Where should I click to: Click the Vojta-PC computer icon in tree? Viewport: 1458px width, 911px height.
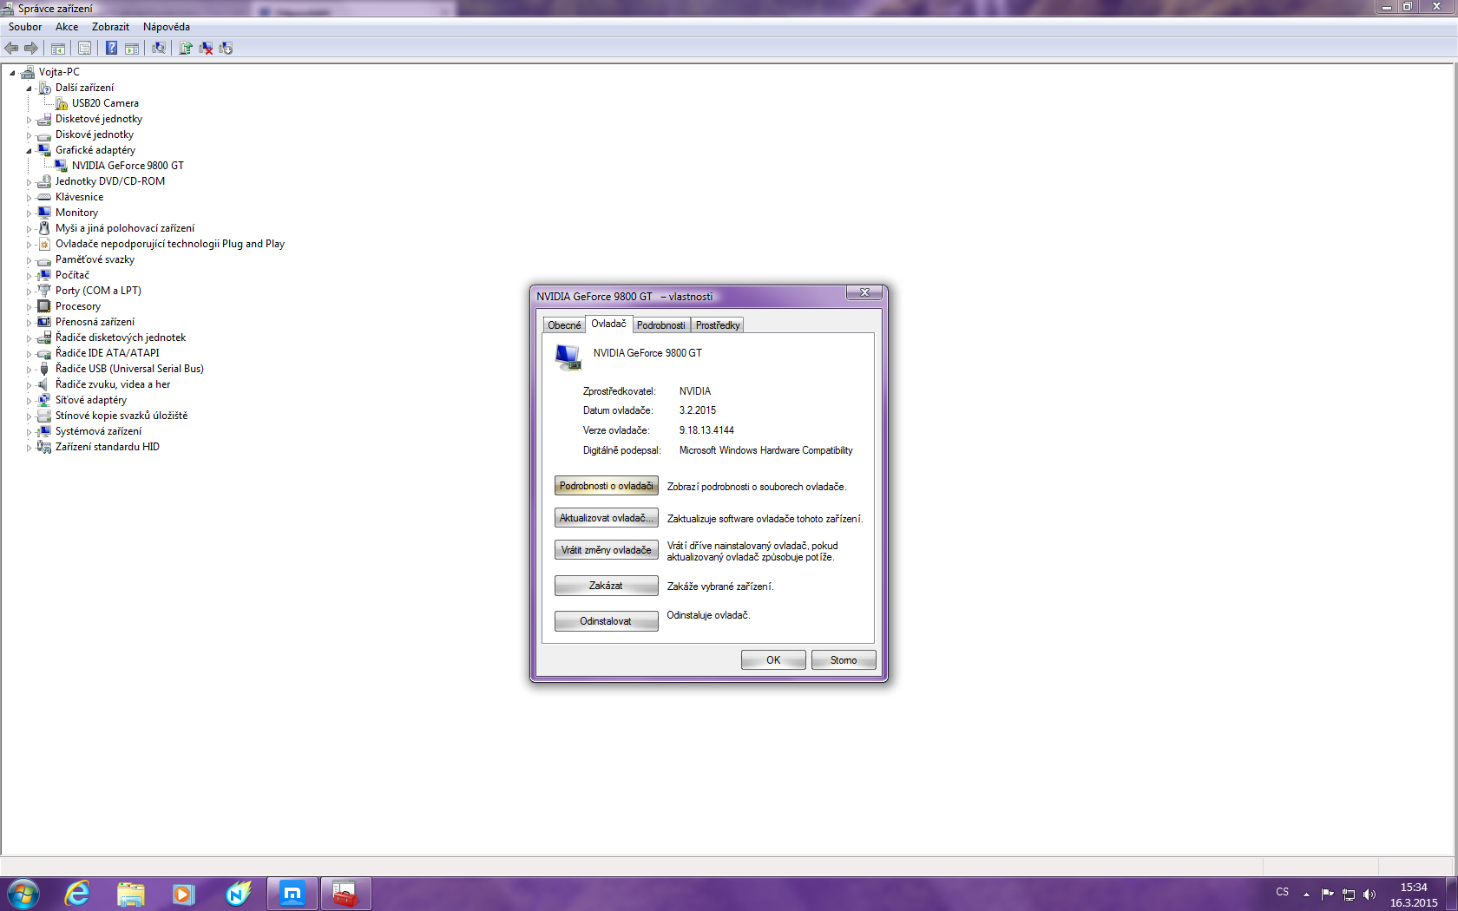(28, 72)
